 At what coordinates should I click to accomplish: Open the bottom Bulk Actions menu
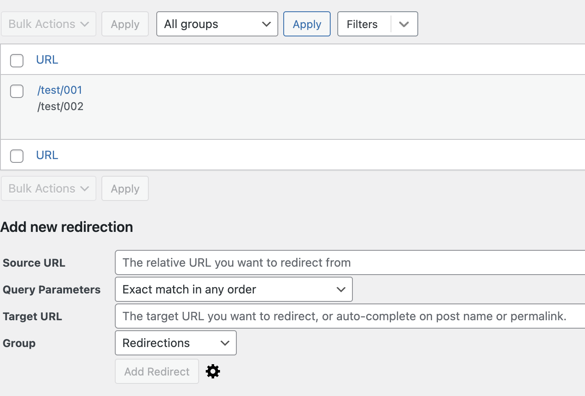point(49,189)
